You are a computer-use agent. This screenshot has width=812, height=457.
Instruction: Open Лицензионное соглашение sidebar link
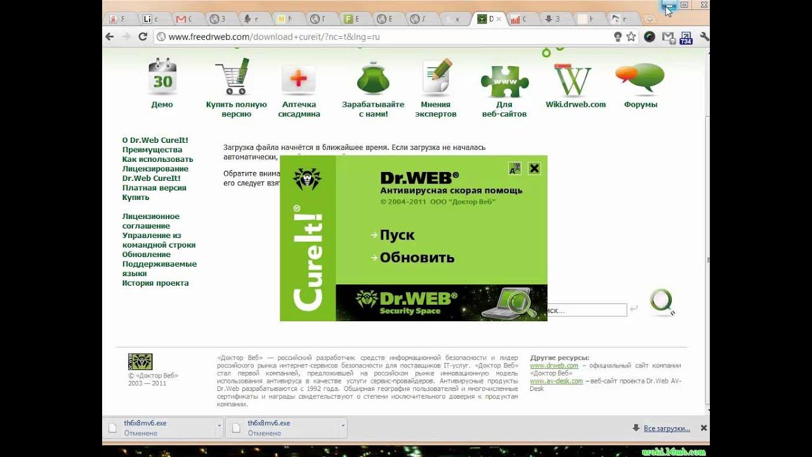click(151, 221)
